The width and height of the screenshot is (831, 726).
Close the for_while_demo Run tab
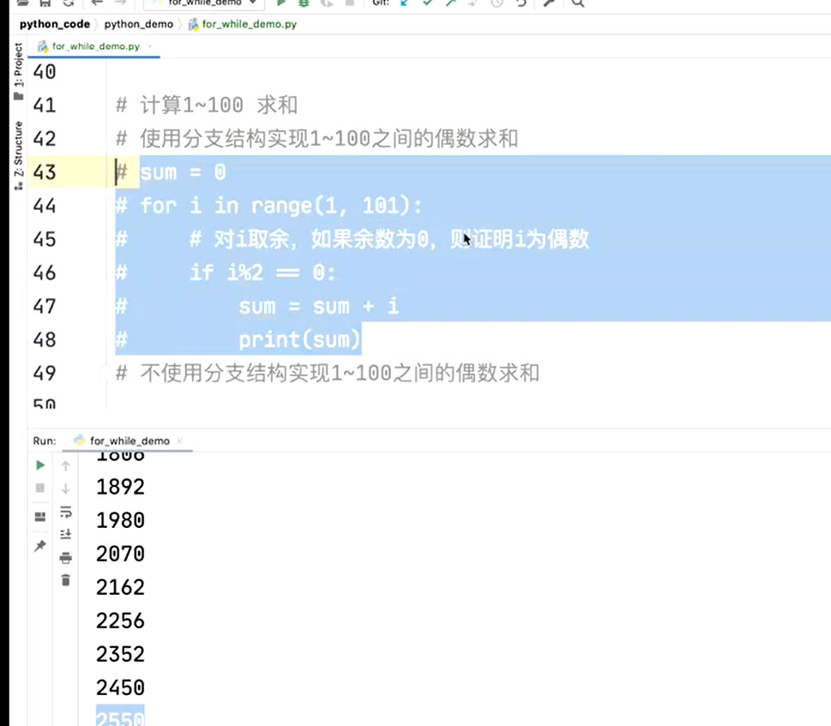(x=179, y=441)
